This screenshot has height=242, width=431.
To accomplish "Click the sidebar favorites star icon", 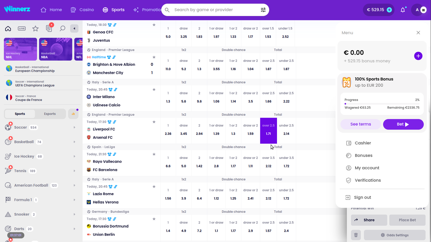I will pyautogui.click(x=35, y=28).
